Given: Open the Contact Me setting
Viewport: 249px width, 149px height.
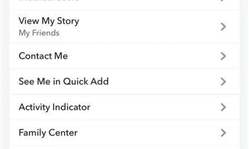Looking at the screenshot, I should [x=43, y=56].
